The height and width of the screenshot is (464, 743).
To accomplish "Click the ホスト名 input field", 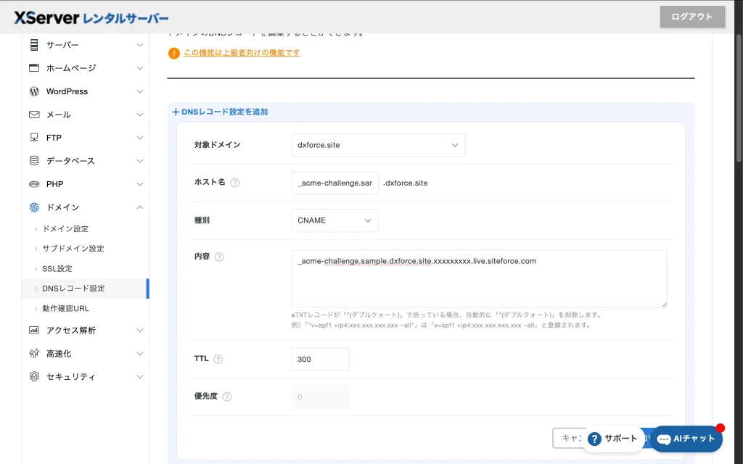I will click(x=334, y=183).
